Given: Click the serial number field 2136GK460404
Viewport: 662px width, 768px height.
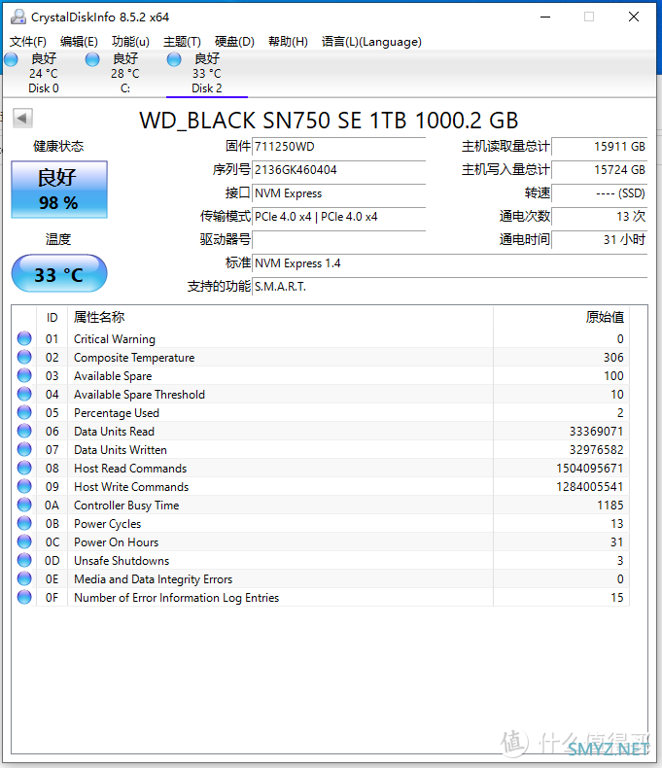Looking at the screenshot, I should pyautogui.click(x=338, y=170).
